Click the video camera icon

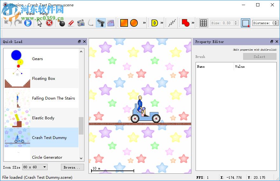(81, 23)
